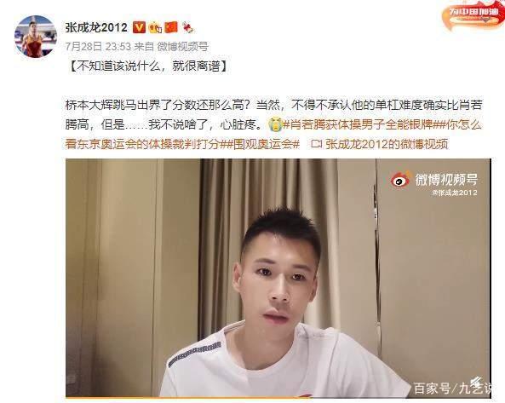Open hashtag 肖若腾获体操男子全能银牌
The width and height of the screenshot is (505, 403).
(360, 124)
